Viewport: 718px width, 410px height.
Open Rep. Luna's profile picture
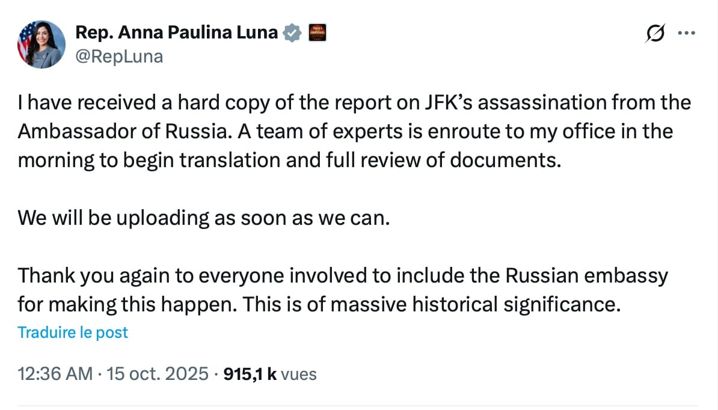click(41, 44)
